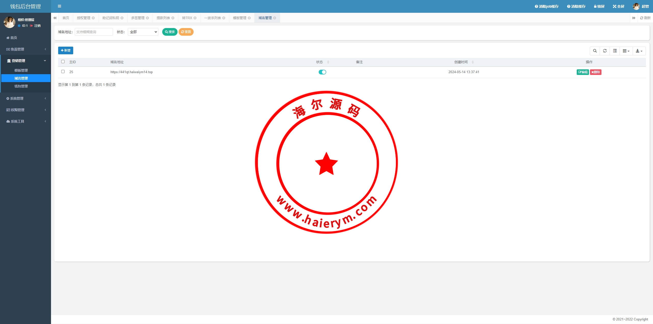The width and height of the screenshot is (653, 324).
Task: Open 钱包管理 in the sidebar
Action: click(21, 86)
